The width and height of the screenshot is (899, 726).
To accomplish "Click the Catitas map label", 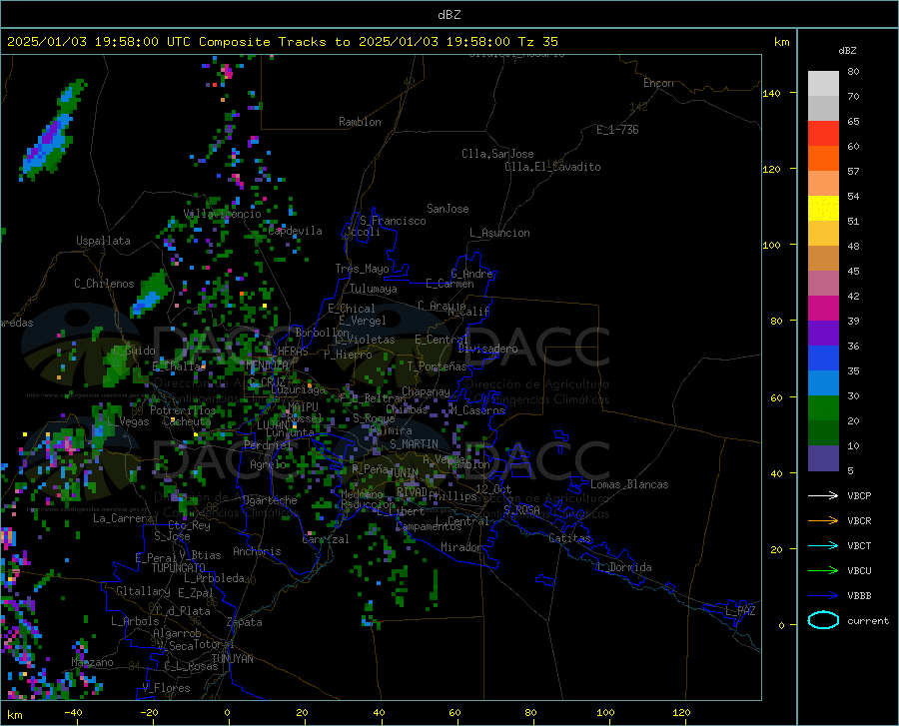I will point(570,538).
